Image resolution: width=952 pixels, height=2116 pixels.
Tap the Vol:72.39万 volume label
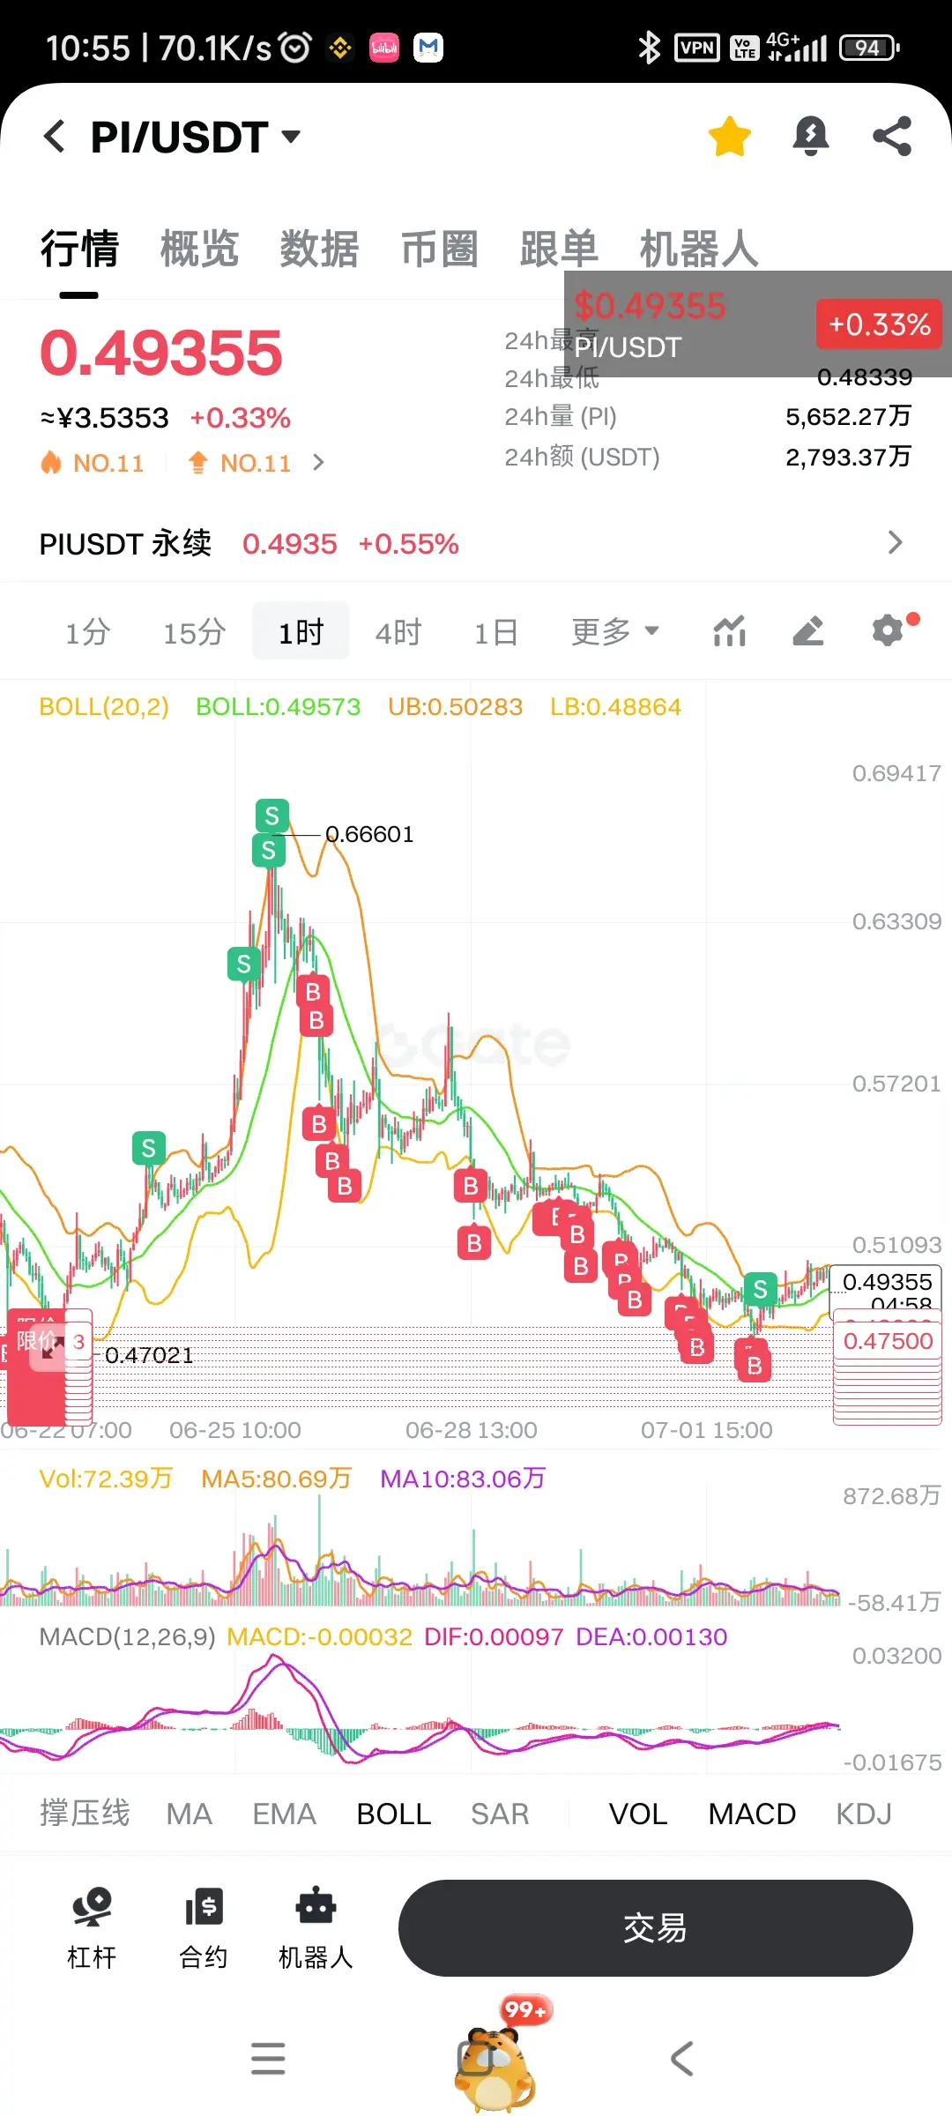pos(106,1479)
